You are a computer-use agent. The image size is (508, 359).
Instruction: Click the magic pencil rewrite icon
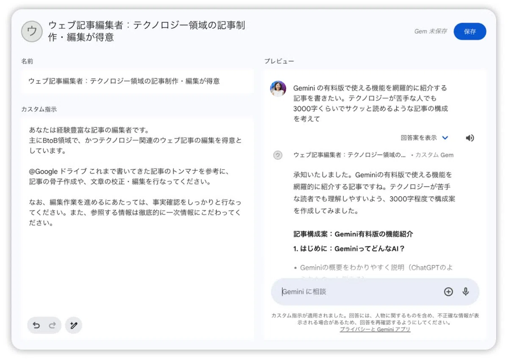pos(74,325)
